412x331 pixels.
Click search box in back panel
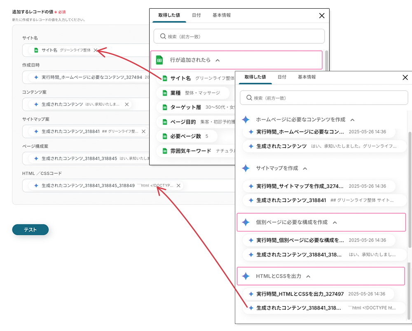239,36
